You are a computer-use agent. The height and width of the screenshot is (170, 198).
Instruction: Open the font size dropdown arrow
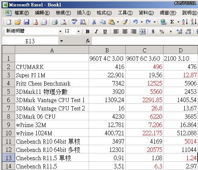(x=78, y=31)
